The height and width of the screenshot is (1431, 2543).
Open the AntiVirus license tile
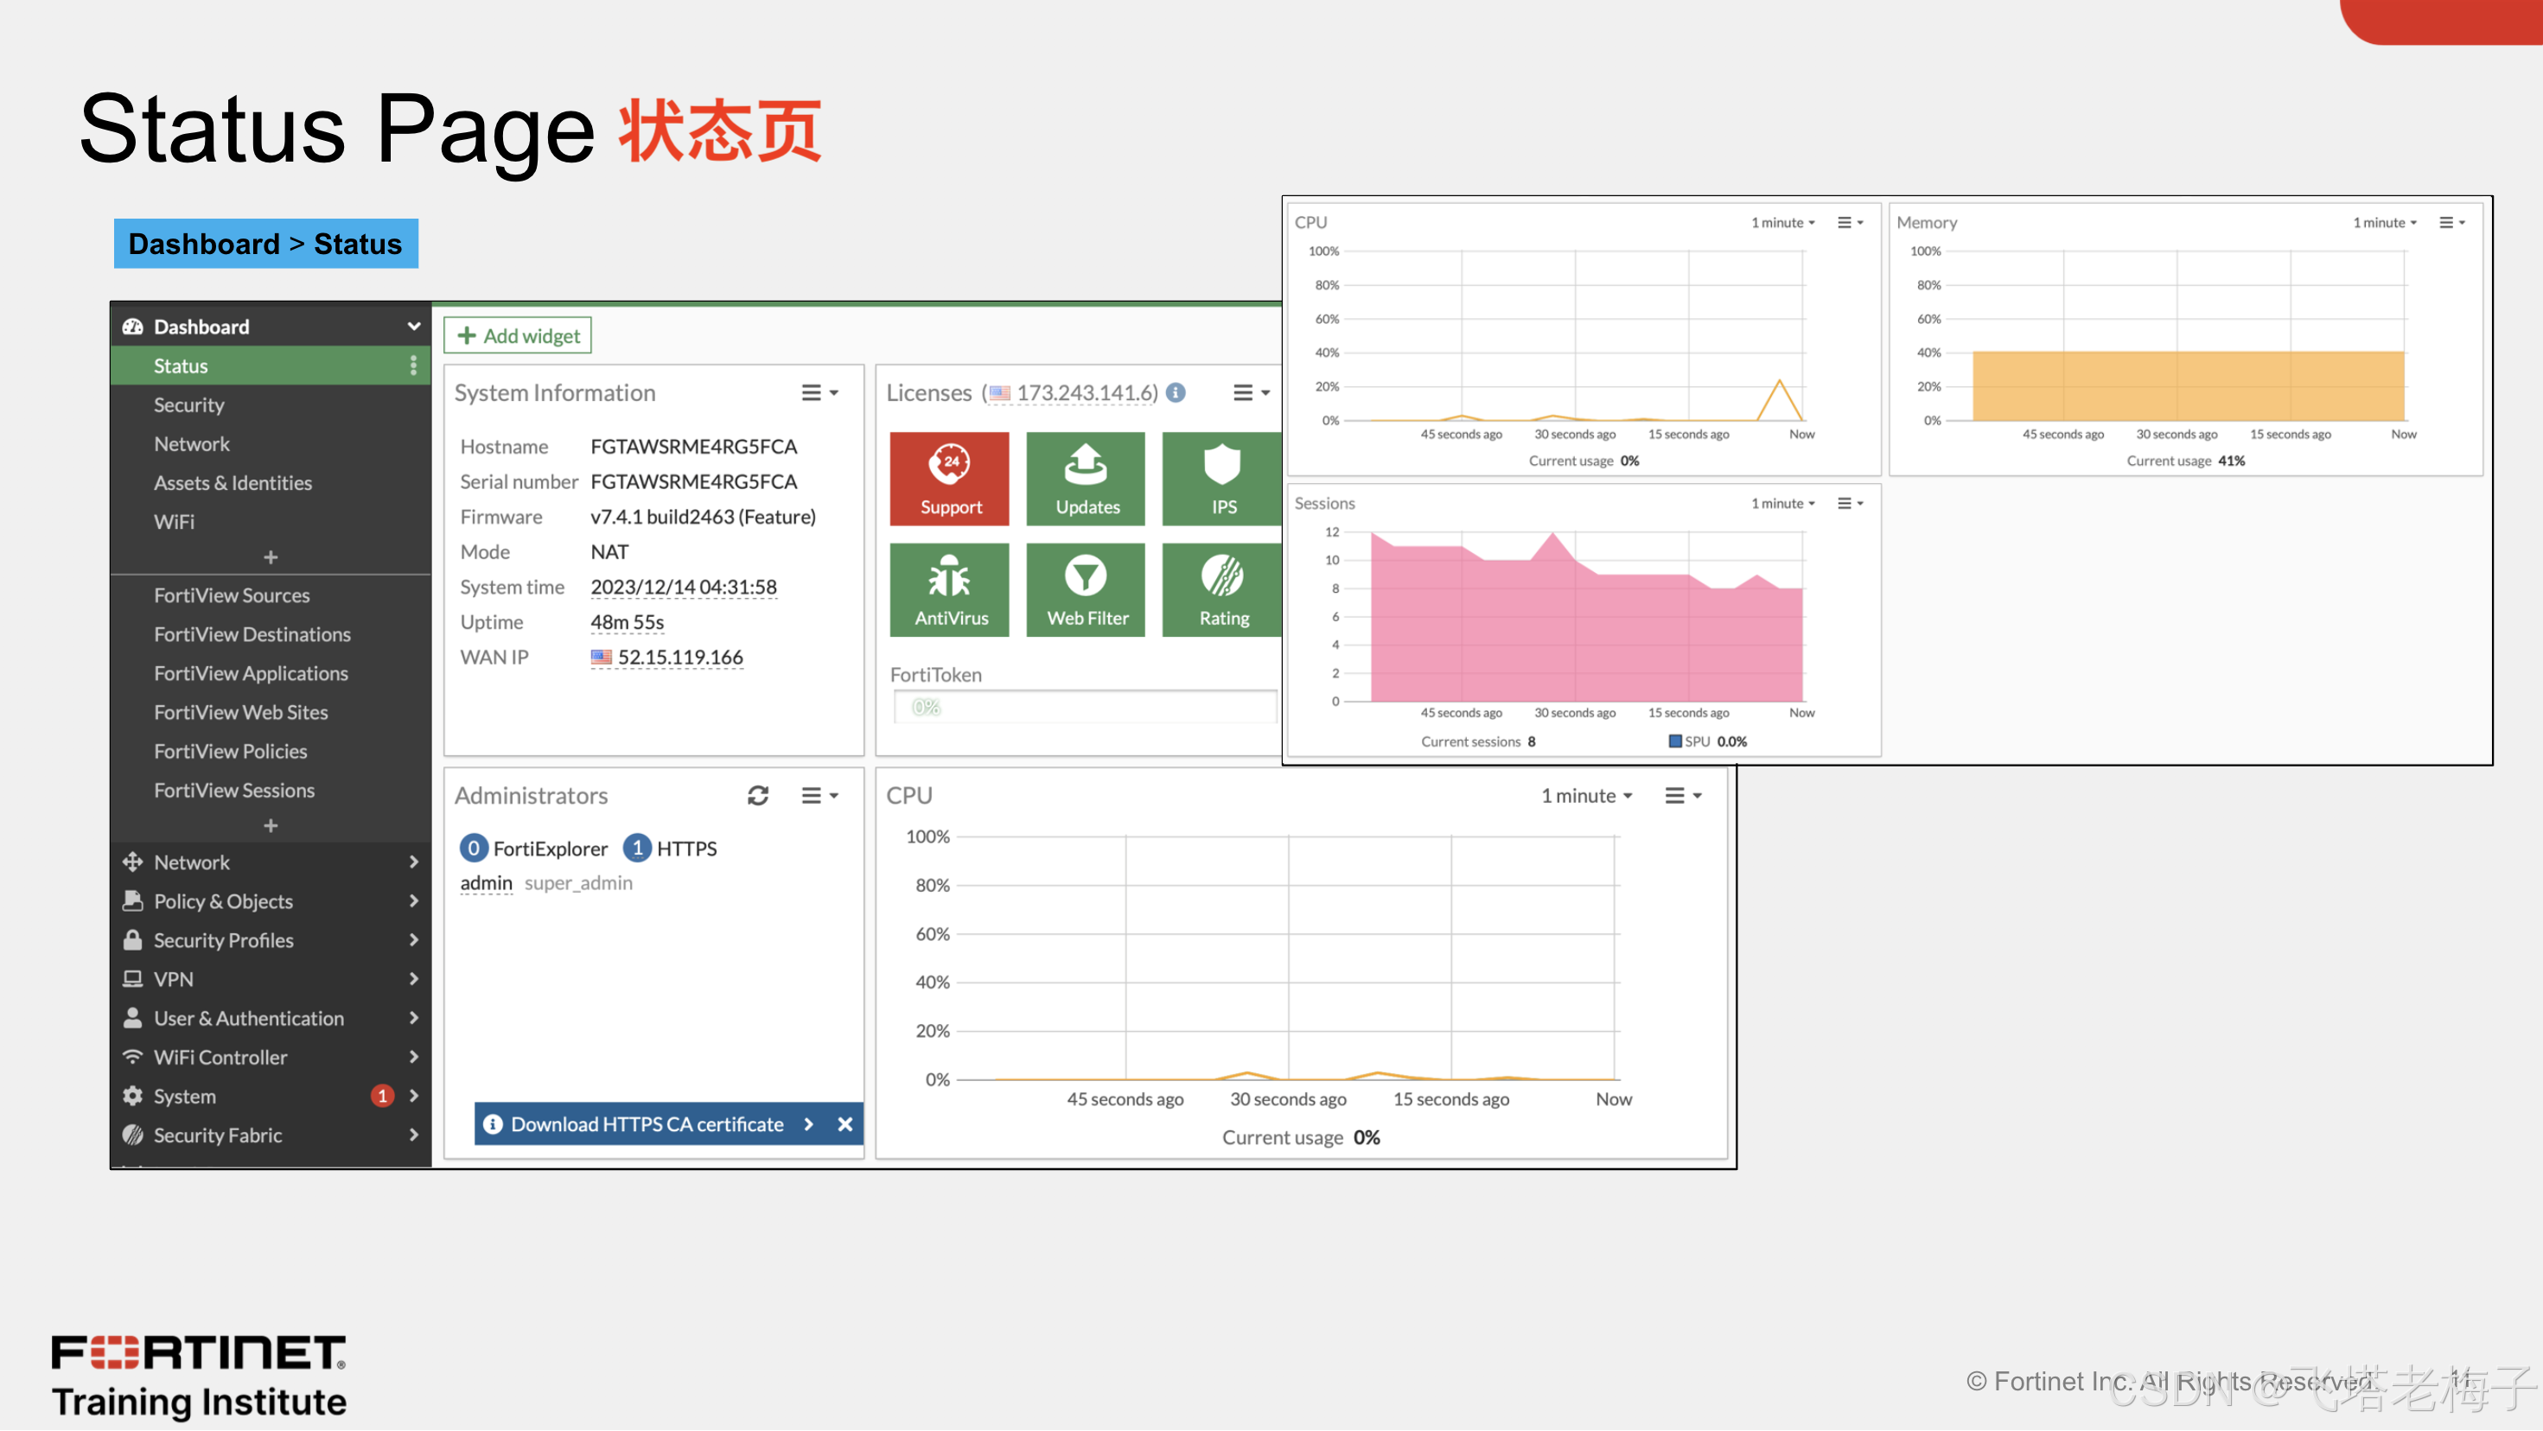949,589
